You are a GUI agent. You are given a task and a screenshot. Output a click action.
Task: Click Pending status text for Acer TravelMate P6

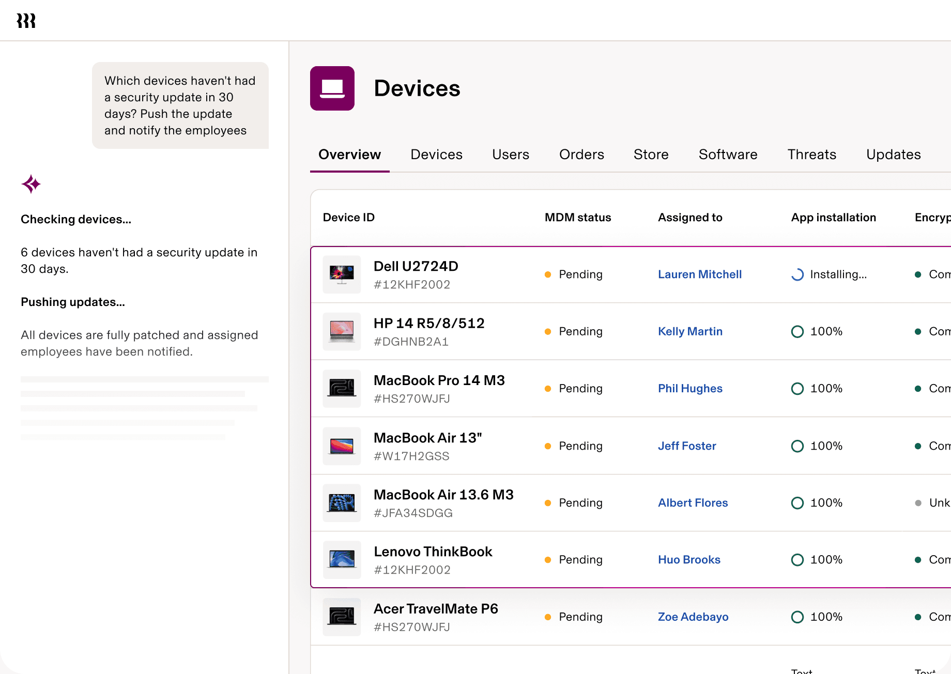click(581, 617)
